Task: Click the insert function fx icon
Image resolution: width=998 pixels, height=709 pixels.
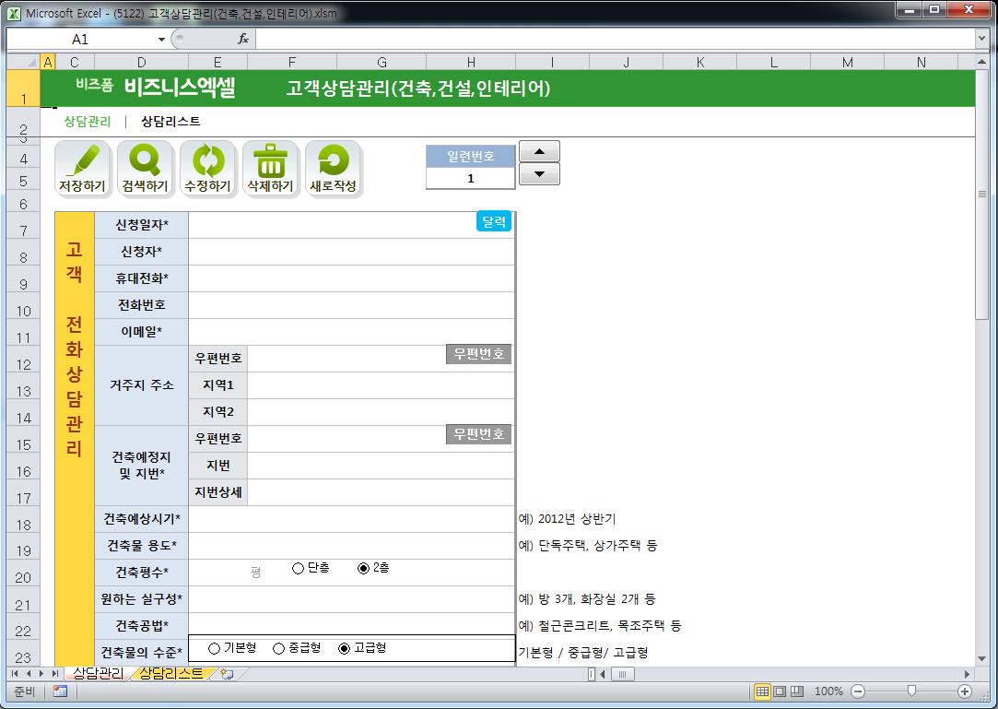Action: tap(243, 39)
